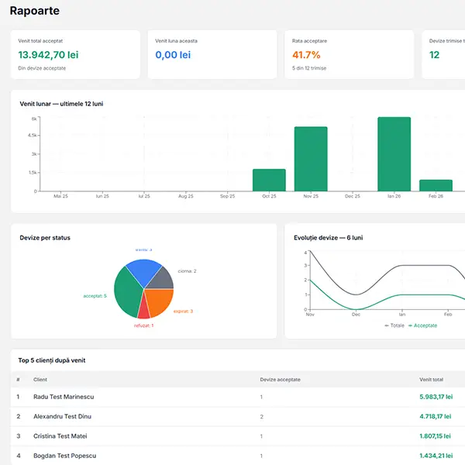Click the Dec 25 axis label
The height and width of the screenshot is (465, 465).
point(353,196)
